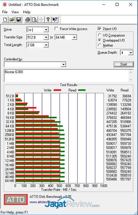Enable Force Write Access checkbox
The width and height of the screenshot is (138, 215).
pyautogui.click(x=56, y=29)
